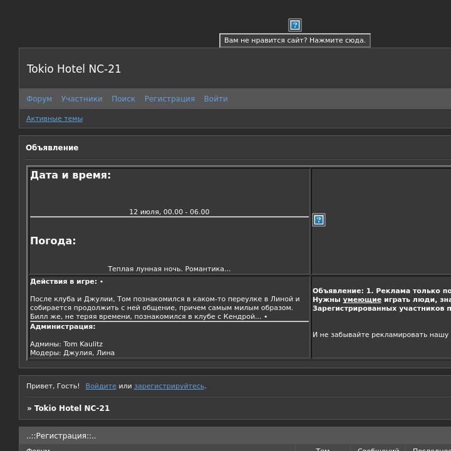This screenshot has width=451, height=451.
Task: Click 'И не забывайте рекламировать нашу' line
Action: tap(381, 334)
